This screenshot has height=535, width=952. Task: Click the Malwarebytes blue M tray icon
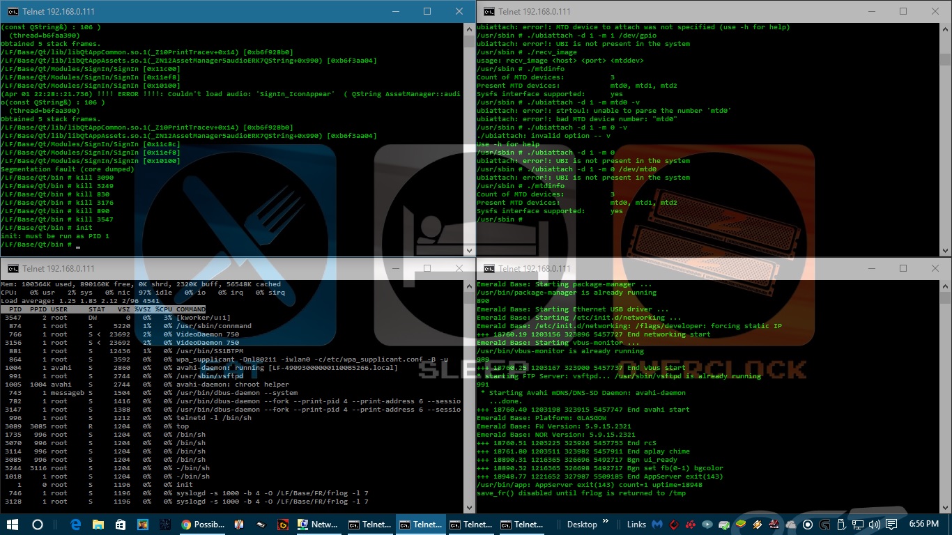[657, 525]
